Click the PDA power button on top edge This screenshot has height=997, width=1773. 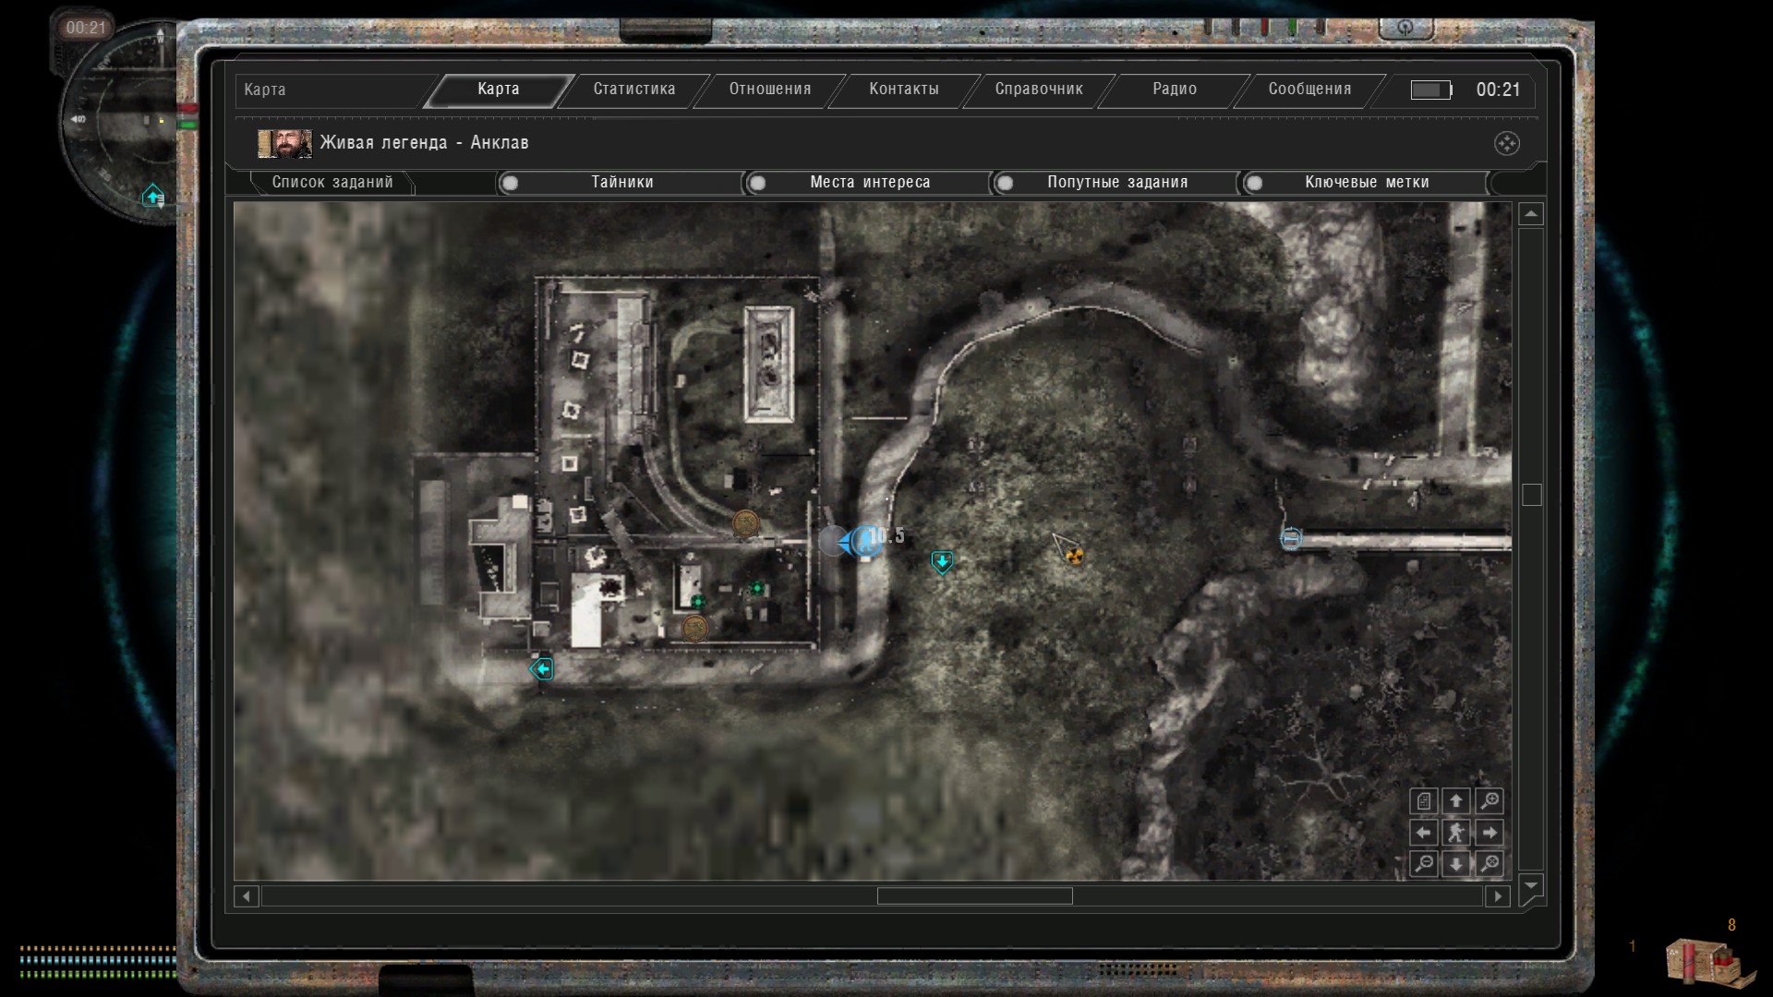click(1405, 27)
